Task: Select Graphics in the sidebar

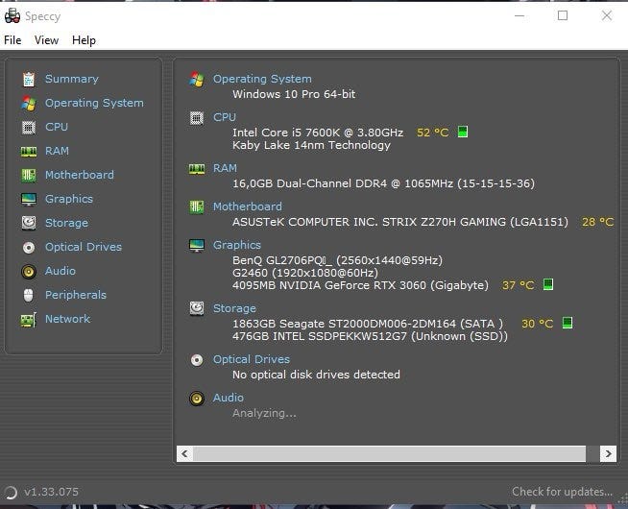Action: (x=69, y=199)
